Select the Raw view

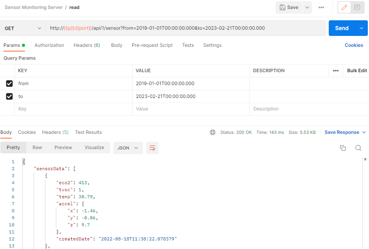(37, 148)
